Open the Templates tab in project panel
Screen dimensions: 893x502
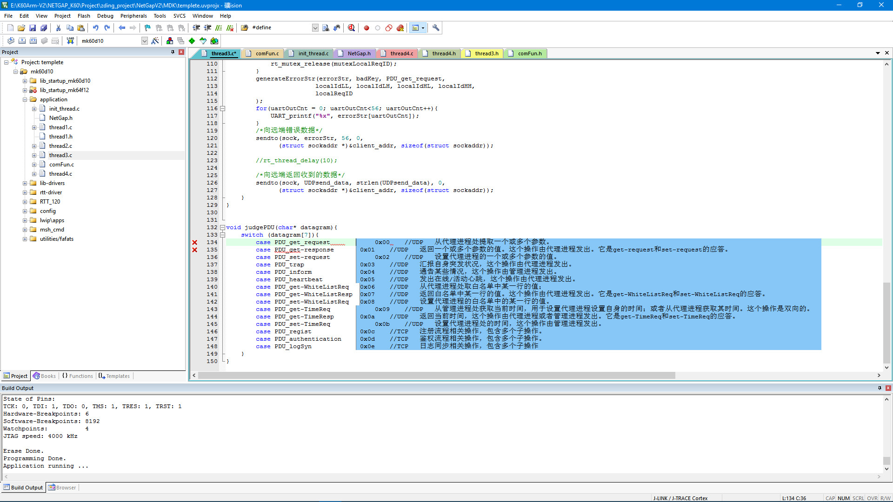[114, 376]
